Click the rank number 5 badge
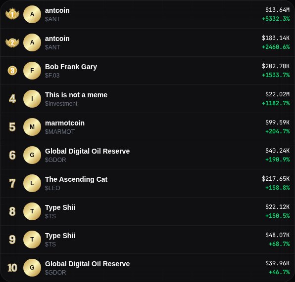The width and height of the screenshot is (295, 282). tap(12, 127)
